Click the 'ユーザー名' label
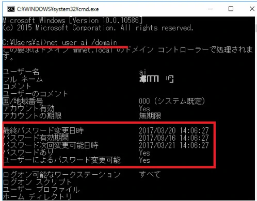This screenshot has height=201, width=257. click(21, 72)
